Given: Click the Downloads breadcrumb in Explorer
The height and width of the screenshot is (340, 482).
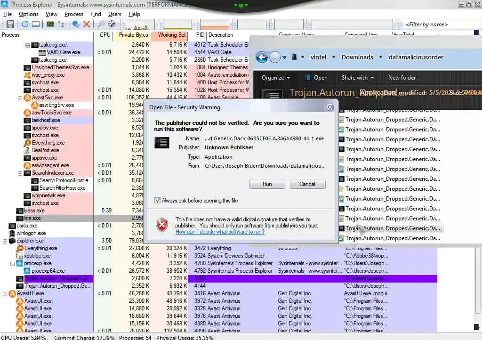Looking at the screenshot, I should coord(357,57).
